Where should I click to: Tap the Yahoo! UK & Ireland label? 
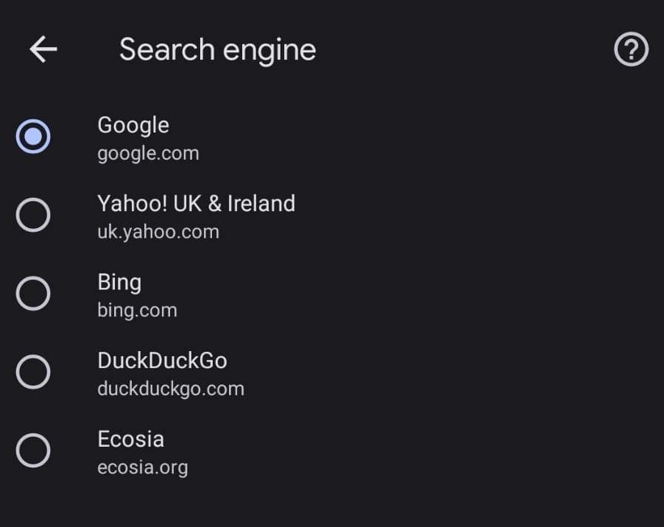tap(196, 203)
